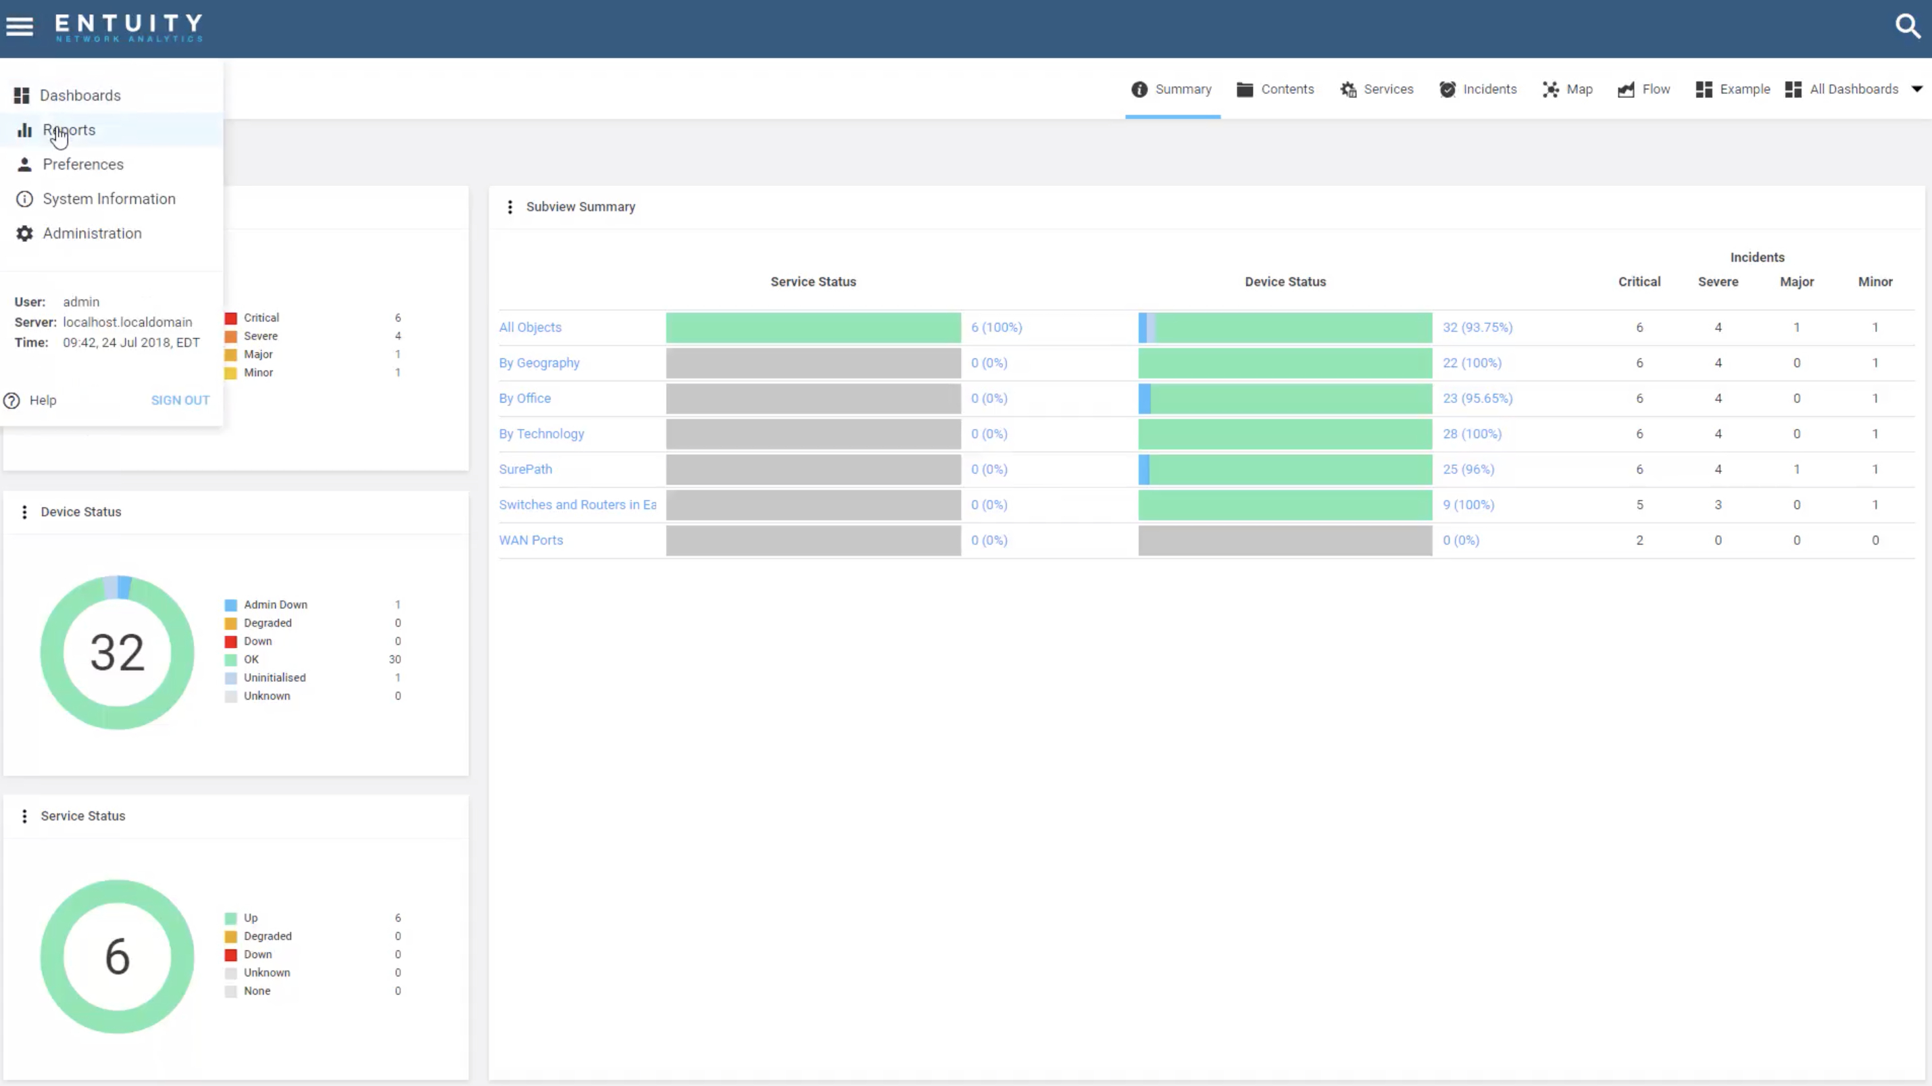Expand the Device Status panel options

tap(24, 511)
